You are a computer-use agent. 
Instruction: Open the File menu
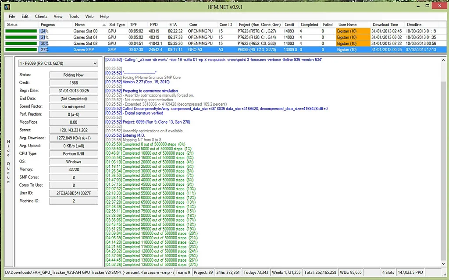pyautogui.click(x=12, y=16)
